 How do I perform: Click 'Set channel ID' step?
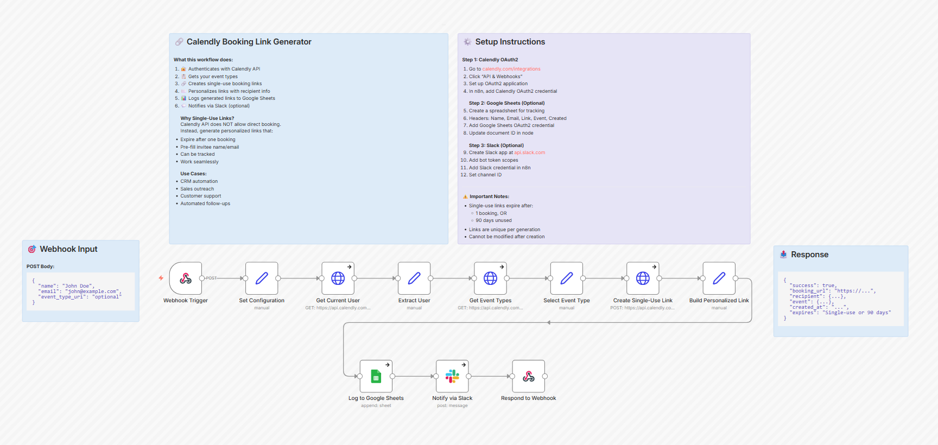pos(485,175)
